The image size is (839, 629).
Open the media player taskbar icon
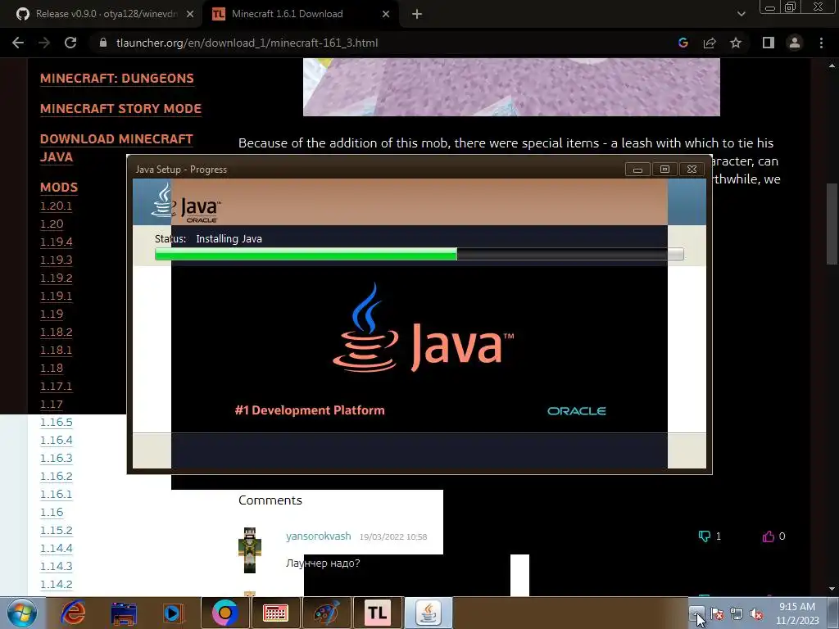(x=174, y=613)
